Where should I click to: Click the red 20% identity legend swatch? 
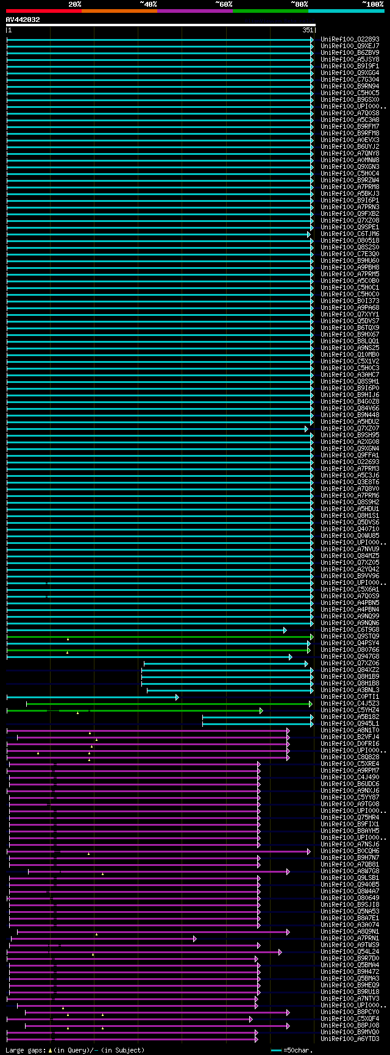point(44,10)
